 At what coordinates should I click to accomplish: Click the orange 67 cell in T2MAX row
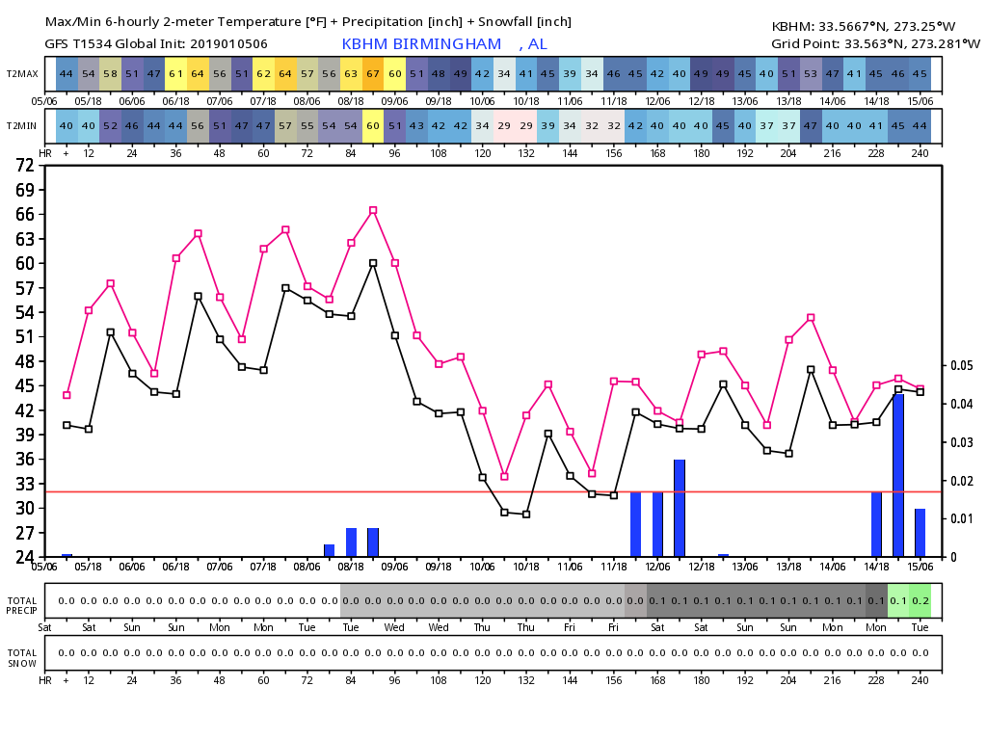click(373, 74)
